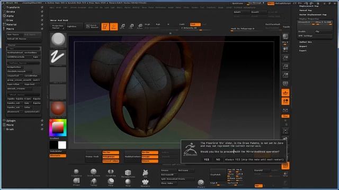Toggle the orange Alternate button
This screenshot has height=190, width=339.
point(58,156)
